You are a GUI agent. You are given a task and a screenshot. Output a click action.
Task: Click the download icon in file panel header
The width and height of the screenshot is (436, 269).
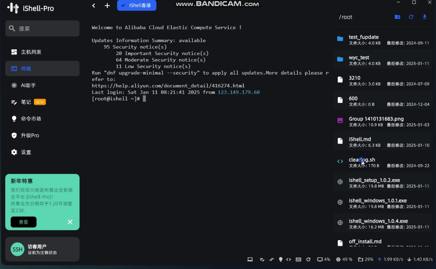[425, 17]
